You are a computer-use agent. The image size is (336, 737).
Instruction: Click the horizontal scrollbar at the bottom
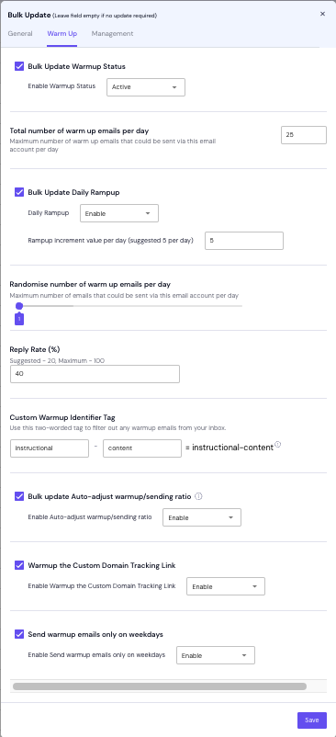[160, 686]
